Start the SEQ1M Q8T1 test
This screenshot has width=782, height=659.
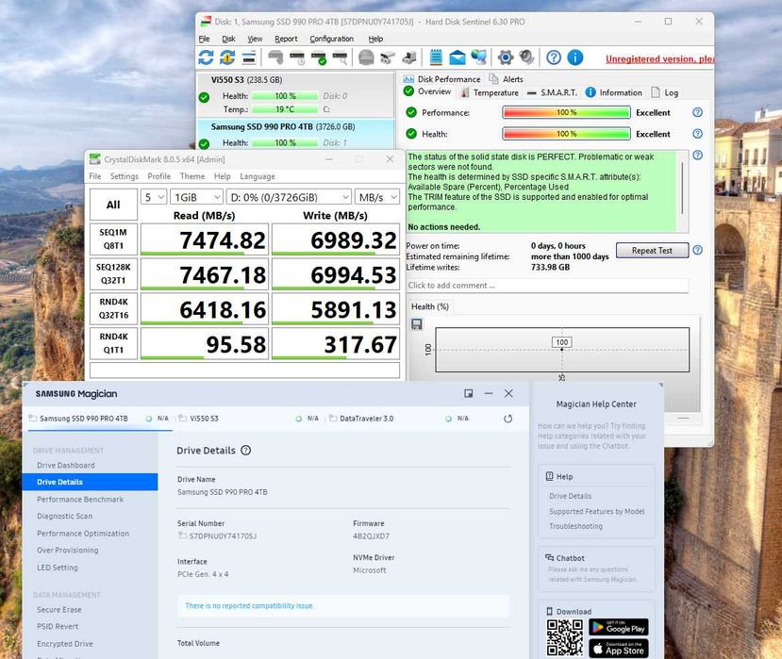click(113, 239)
